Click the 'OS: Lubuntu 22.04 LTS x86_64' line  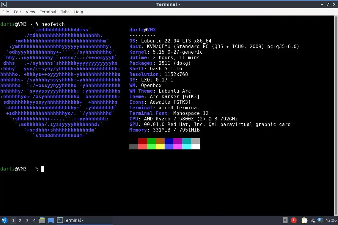(x=170, y=41)
